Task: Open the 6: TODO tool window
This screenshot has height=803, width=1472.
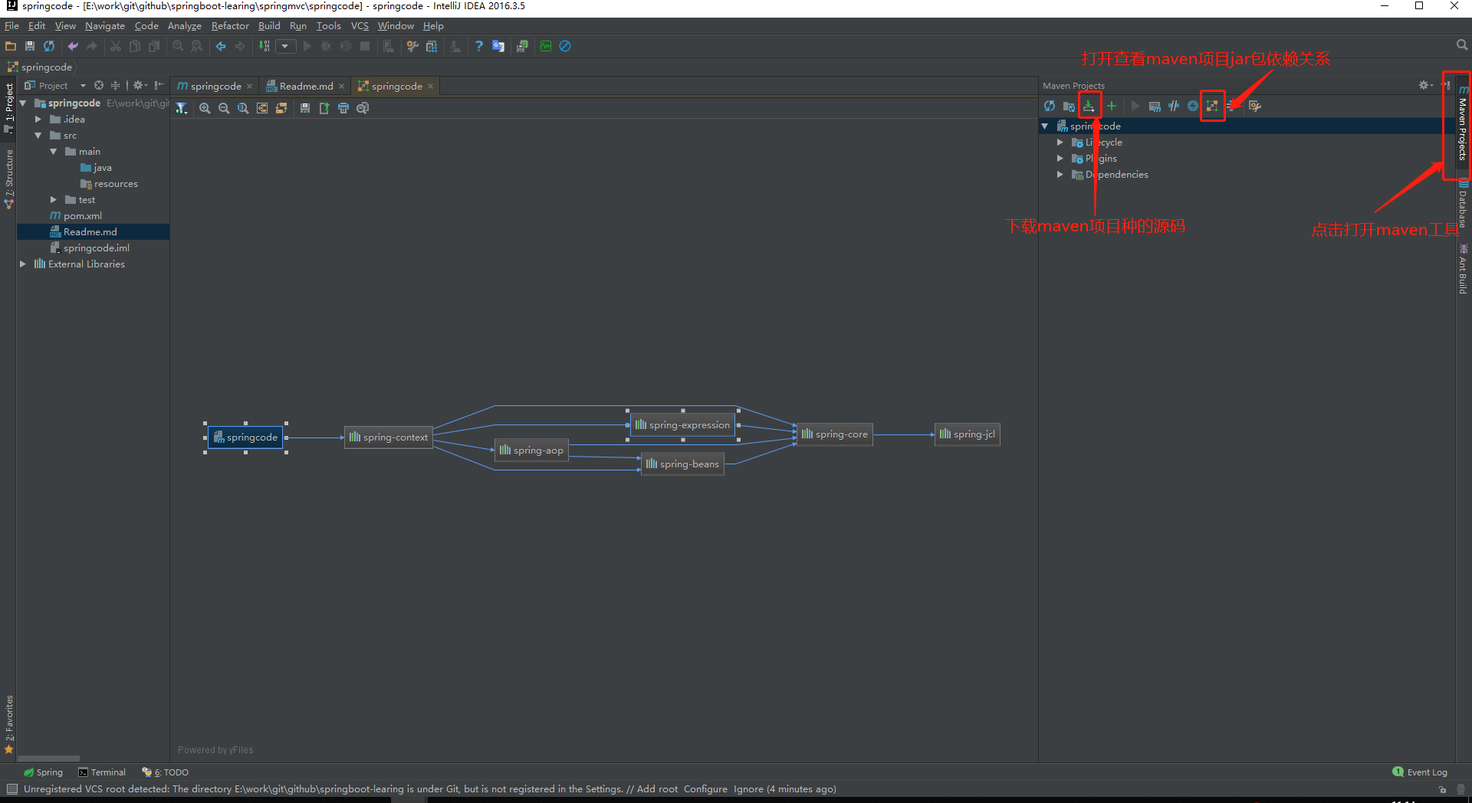Action: point(165,772)
